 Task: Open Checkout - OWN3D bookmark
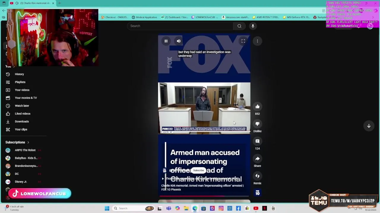pos(115,17)
